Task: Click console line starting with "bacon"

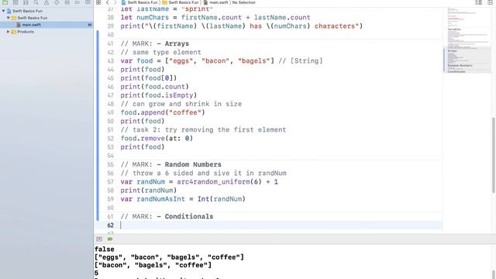Action: coord(153,265)
